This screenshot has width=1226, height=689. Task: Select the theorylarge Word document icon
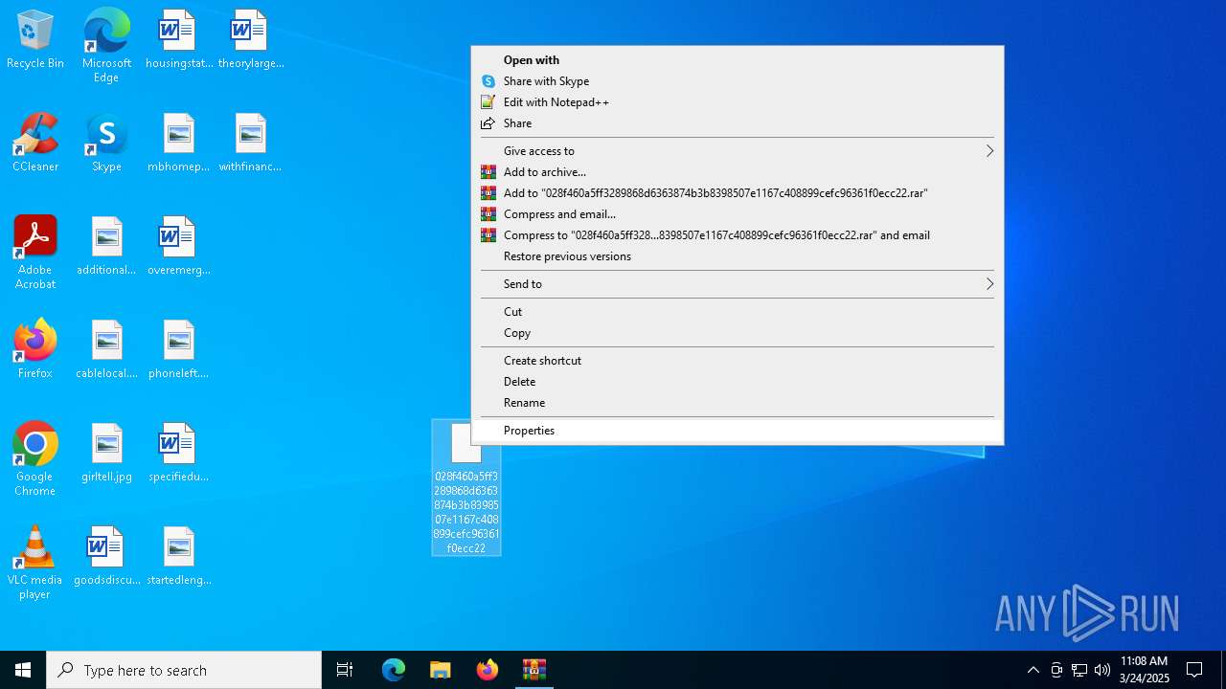click(x=250, y=40)
